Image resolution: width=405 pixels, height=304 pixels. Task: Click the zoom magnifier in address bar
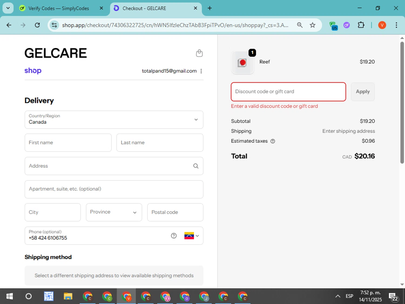coord(300,25)
